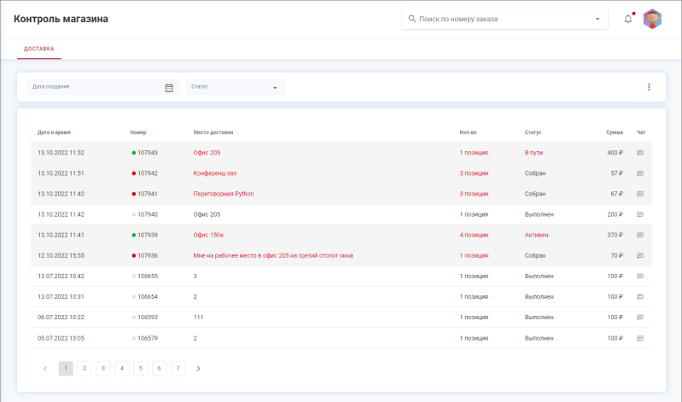Image resolution: width=682 pixels, height=402 pixels.
Task: Open chat for order 107941
Action: tap(639, 194)
